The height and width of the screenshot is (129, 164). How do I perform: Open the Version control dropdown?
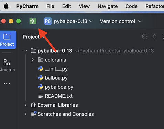pos(121,21)
